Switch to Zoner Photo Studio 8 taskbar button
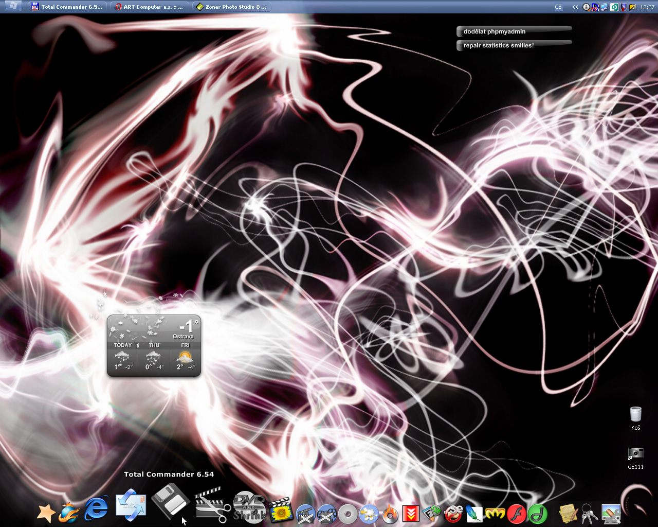This screenshot has width=658, height=527. coord(231,7)
